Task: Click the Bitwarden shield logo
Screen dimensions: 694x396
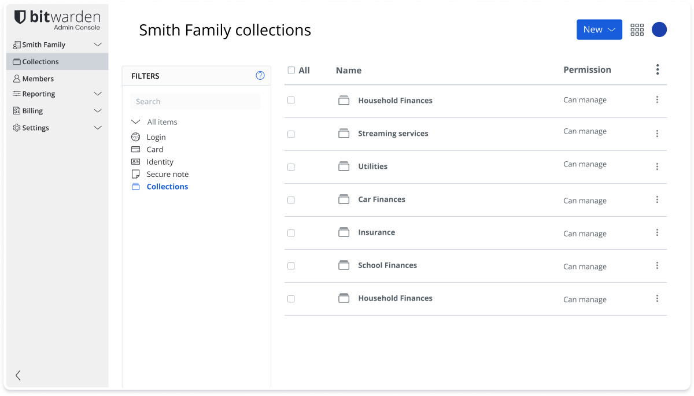Action: [x=19, y=17]
